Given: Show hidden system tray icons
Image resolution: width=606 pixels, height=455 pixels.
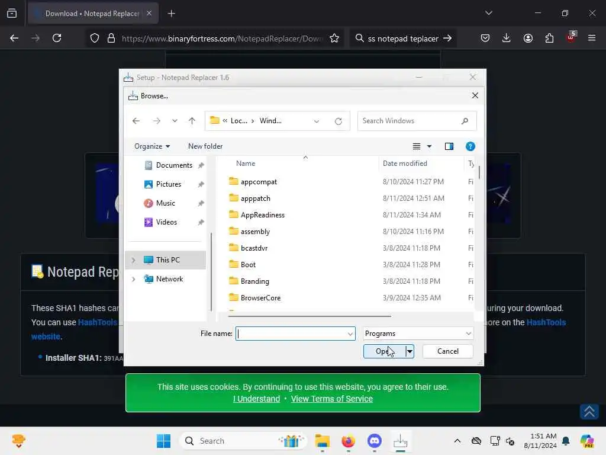Looking at the screenshot, I should tap(457, 441).
